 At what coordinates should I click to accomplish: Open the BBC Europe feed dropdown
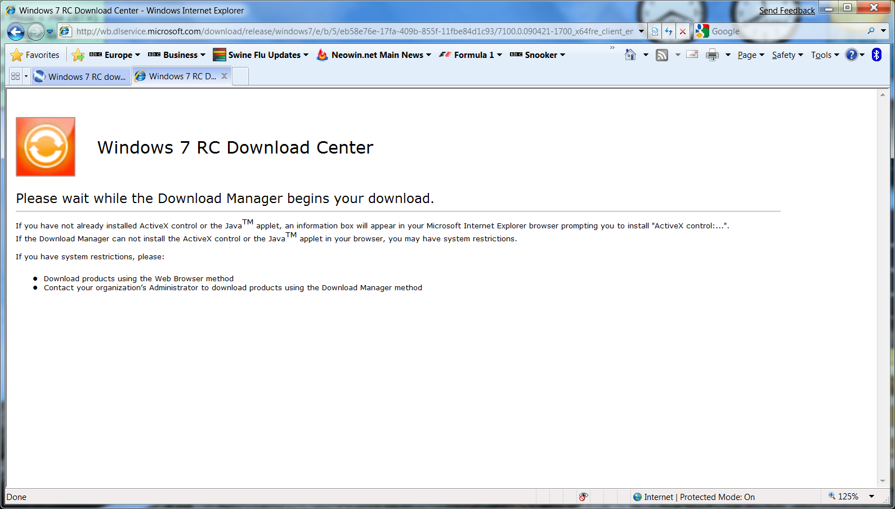pos(115,55)
